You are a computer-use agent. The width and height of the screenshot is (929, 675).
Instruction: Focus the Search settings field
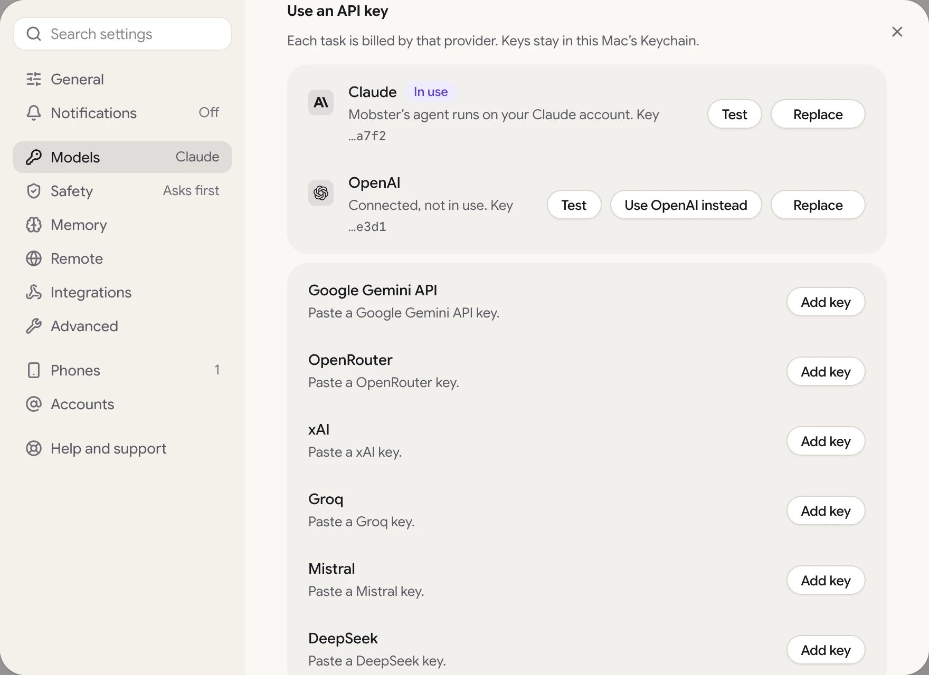(x=122, y=34)
